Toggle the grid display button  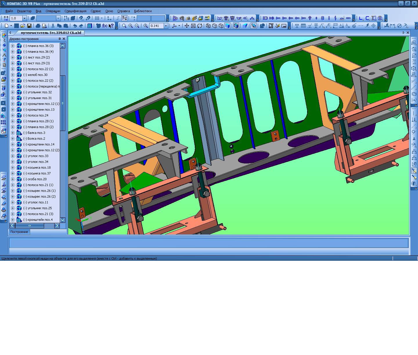pos(97,18)
